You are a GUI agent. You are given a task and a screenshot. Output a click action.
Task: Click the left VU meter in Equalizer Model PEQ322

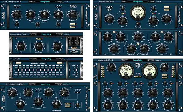click(x=126, y=71)
